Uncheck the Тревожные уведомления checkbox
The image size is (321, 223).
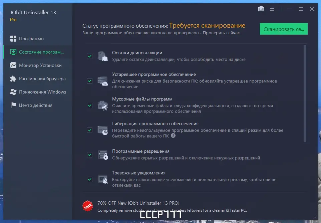[89, 179]
